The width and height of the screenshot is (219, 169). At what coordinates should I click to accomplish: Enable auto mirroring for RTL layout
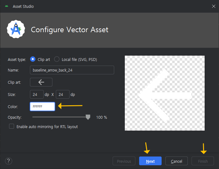pos(12,126)
